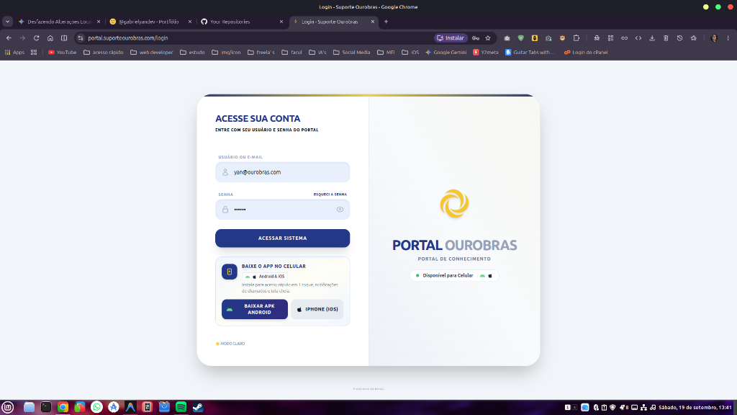
Task: Click the Senha password field
Action: click(282, 210)
